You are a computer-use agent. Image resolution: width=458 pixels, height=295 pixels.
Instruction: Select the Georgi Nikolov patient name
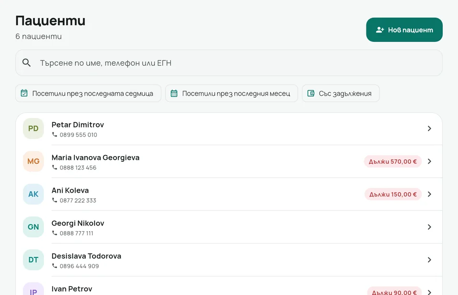(x=78, y=223)
